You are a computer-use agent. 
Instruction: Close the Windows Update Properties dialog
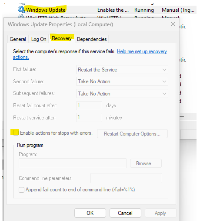tap(173, 24)
